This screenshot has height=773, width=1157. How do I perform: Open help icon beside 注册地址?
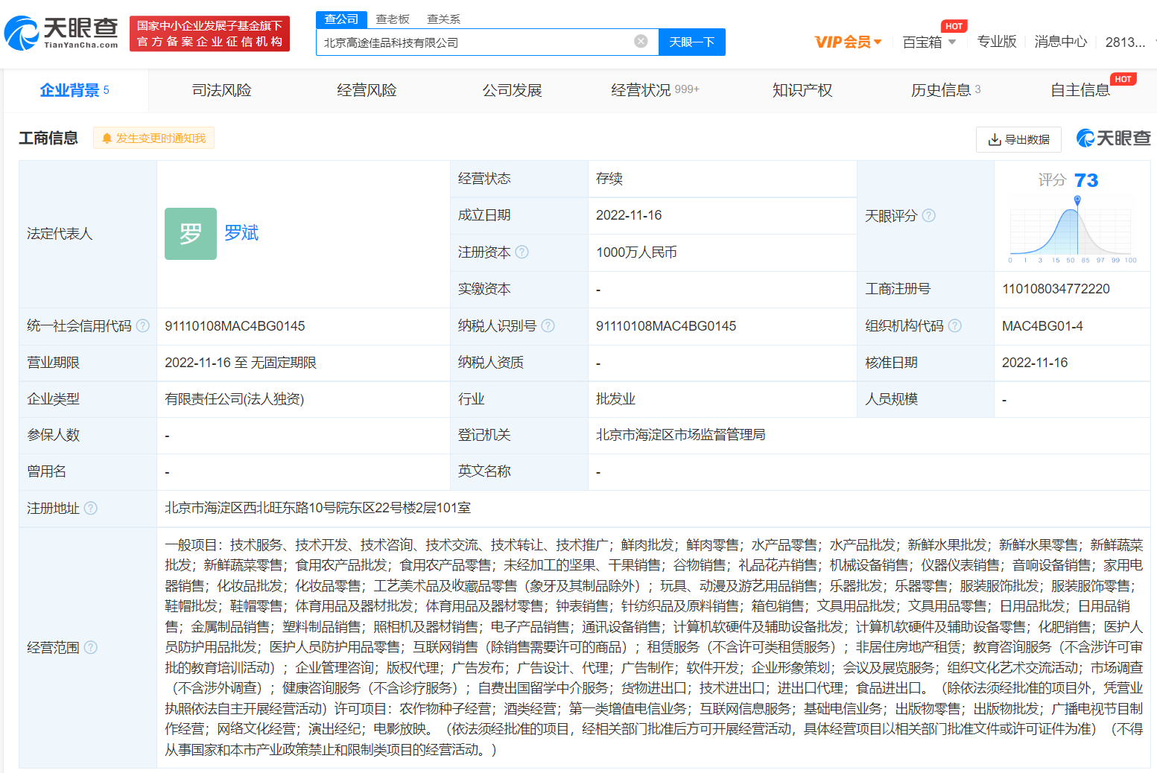[91, 508]
